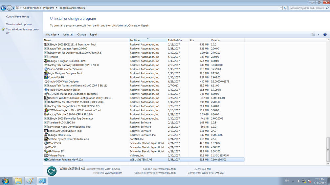330x185 pixels.
Task: Click the WinGP SDK program icon
Action: pos(46,143)
